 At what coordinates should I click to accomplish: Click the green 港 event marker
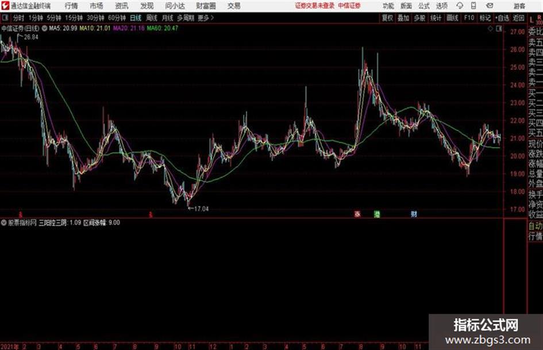377,214
